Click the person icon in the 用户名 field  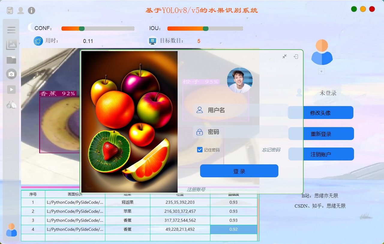199,110
